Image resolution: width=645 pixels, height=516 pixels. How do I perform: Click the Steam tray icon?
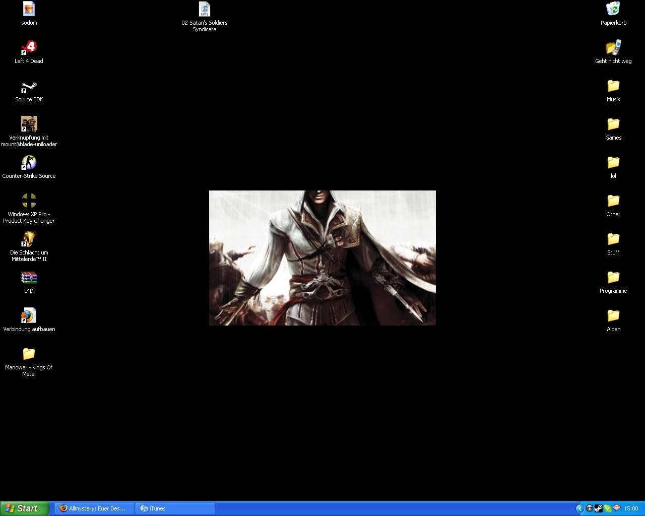click(x=599, y=508)
